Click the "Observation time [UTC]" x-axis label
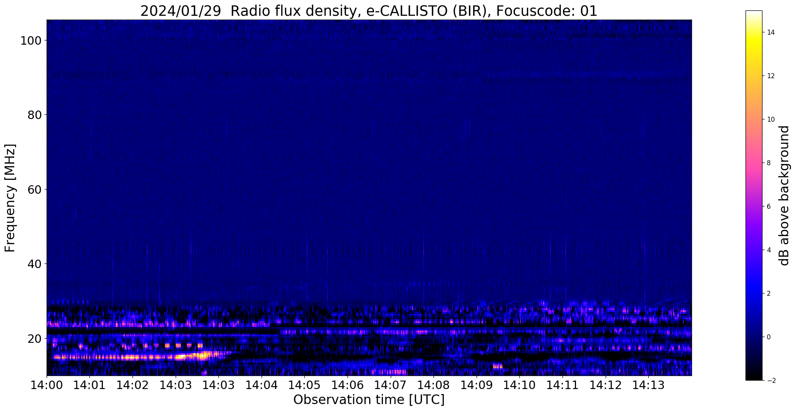Image resolution: width=796 pixels, height=411 pixels. 369,399
